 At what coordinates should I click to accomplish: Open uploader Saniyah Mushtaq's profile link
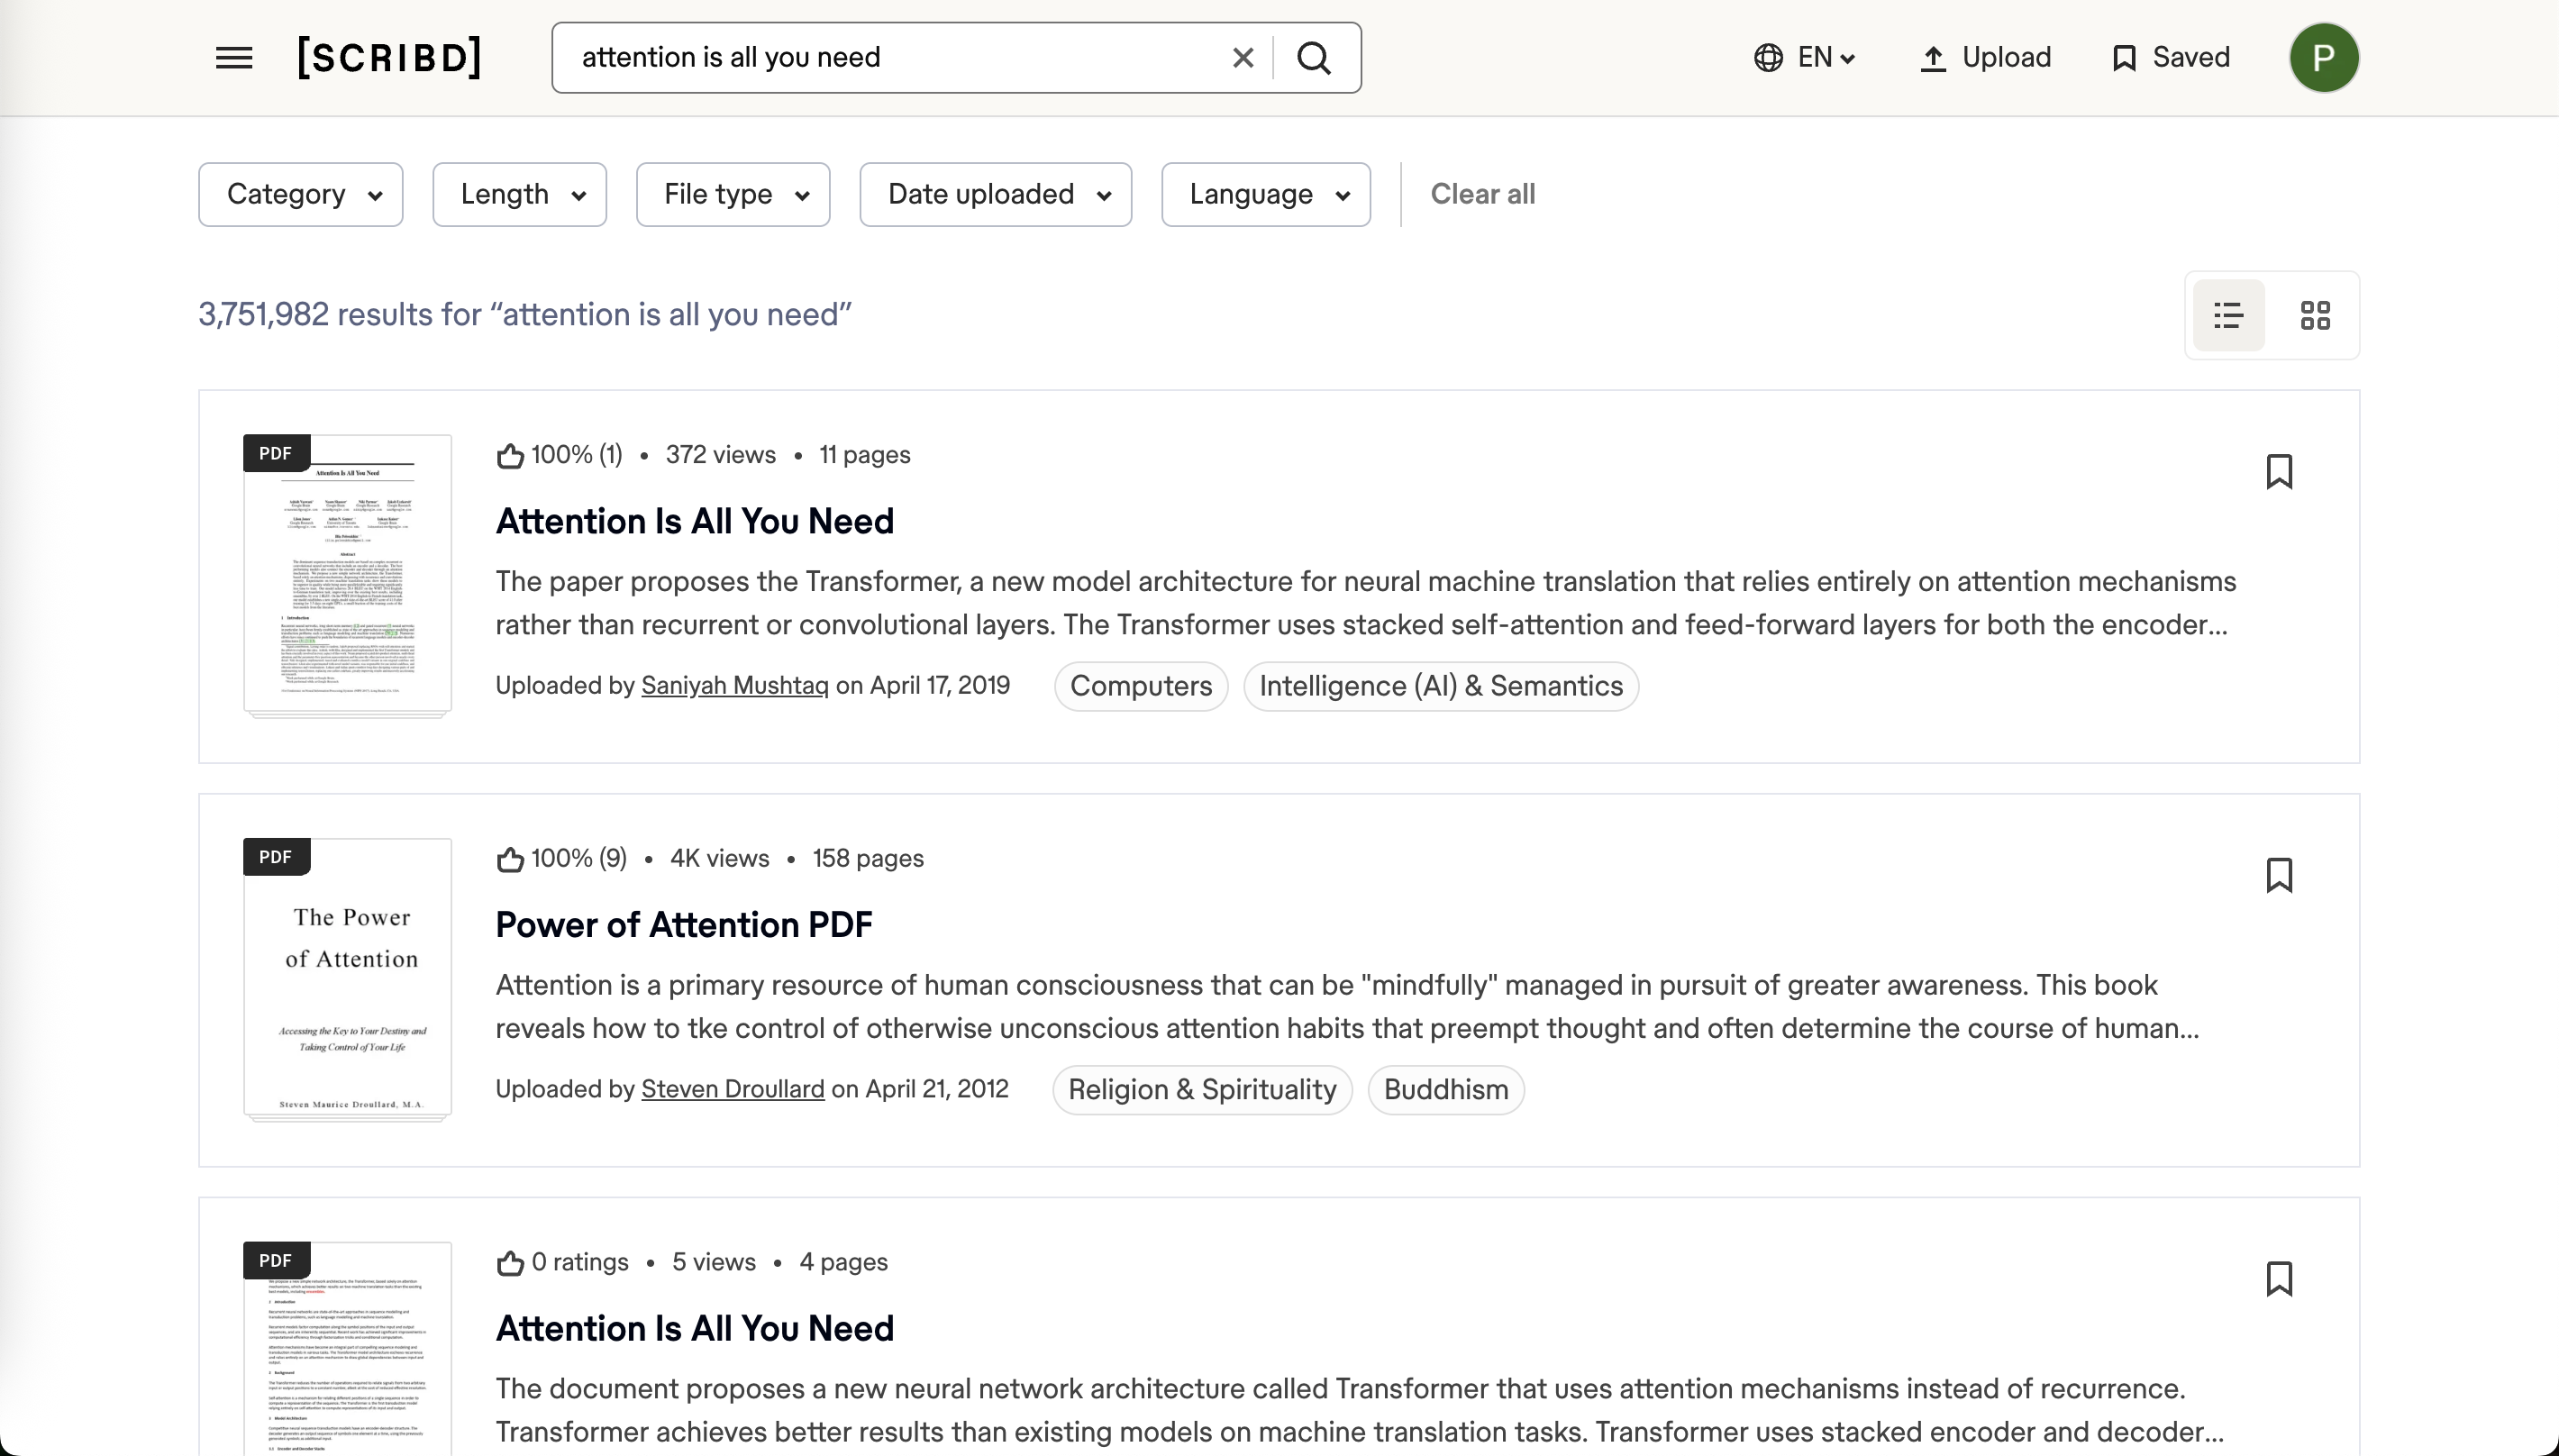pyautogui.click(x=734, y=686)
